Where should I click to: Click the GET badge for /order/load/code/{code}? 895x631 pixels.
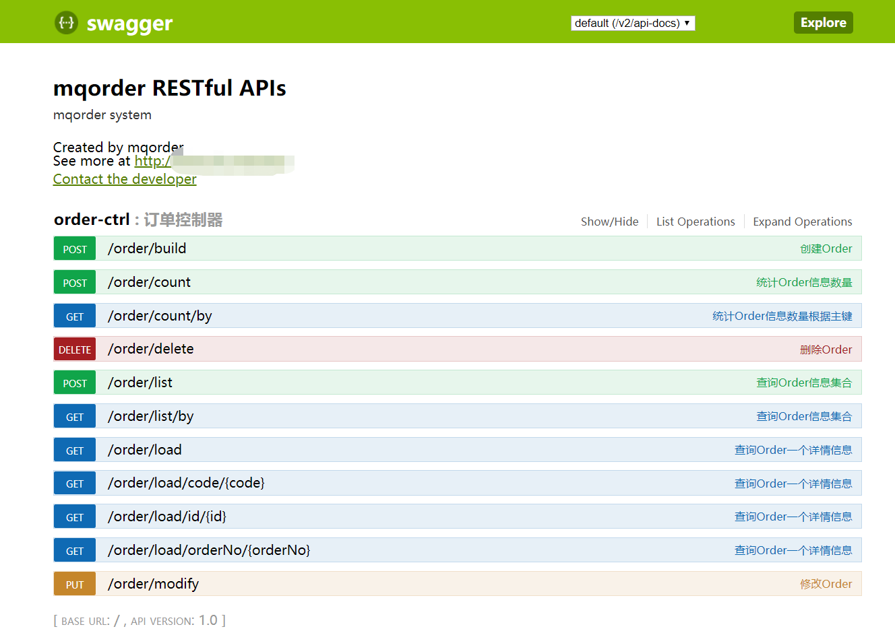75,483
